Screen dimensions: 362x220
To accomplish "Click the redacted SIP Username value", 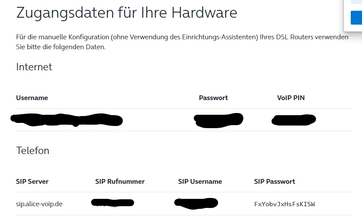I will click(x=196, y=203).
